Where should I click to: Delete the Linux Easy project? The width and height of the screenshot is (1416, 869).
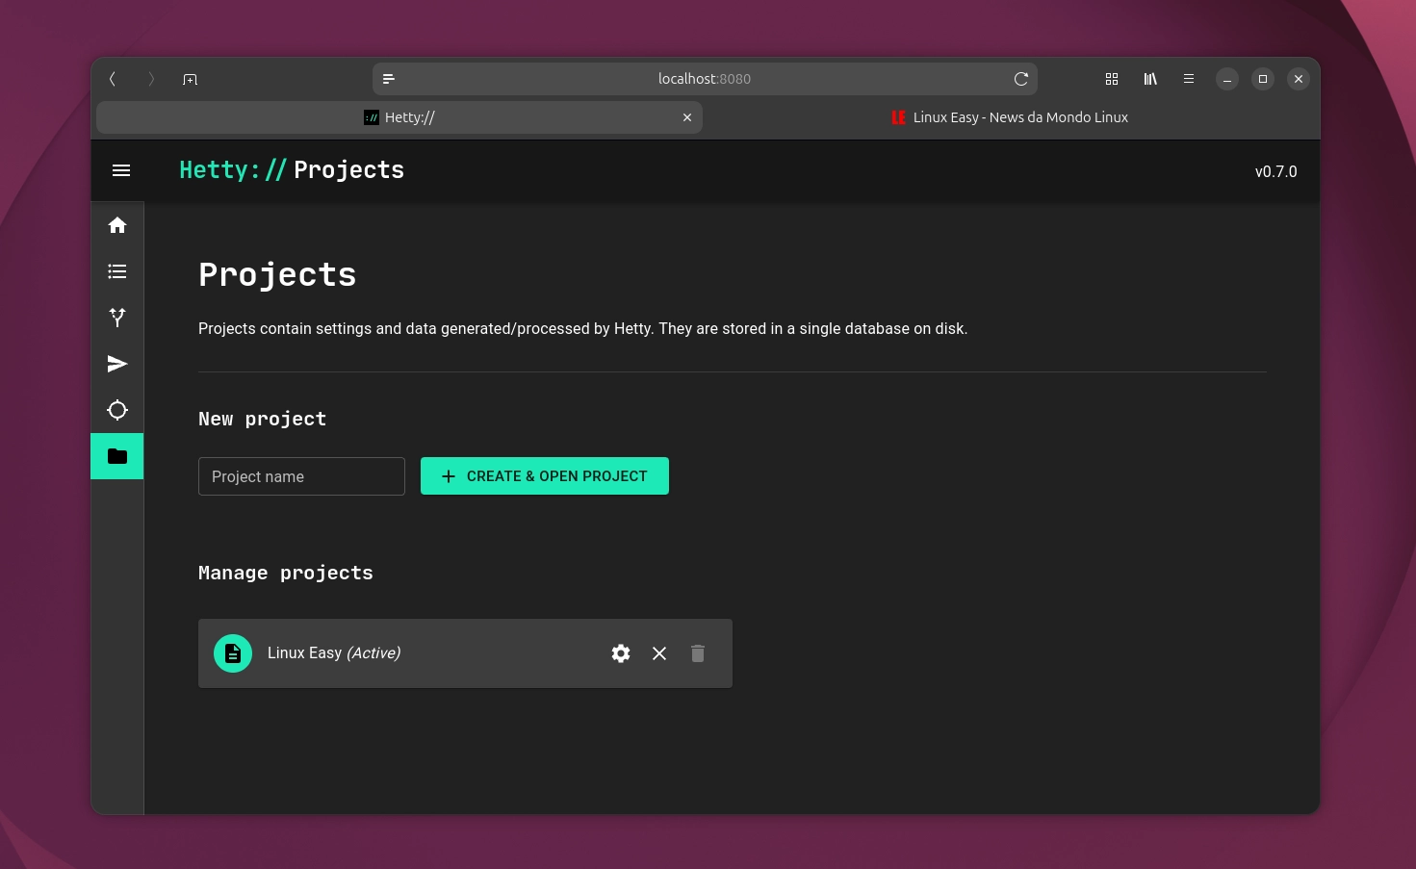698,653
